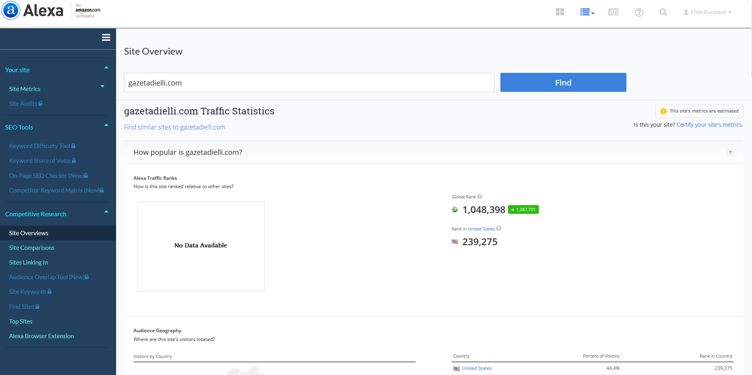The width and height of the screenshot is (752, 375).
Task: Click the lock icon on Audience Overlap Tool
Action: pyautogui.click(x=87, y=277)
